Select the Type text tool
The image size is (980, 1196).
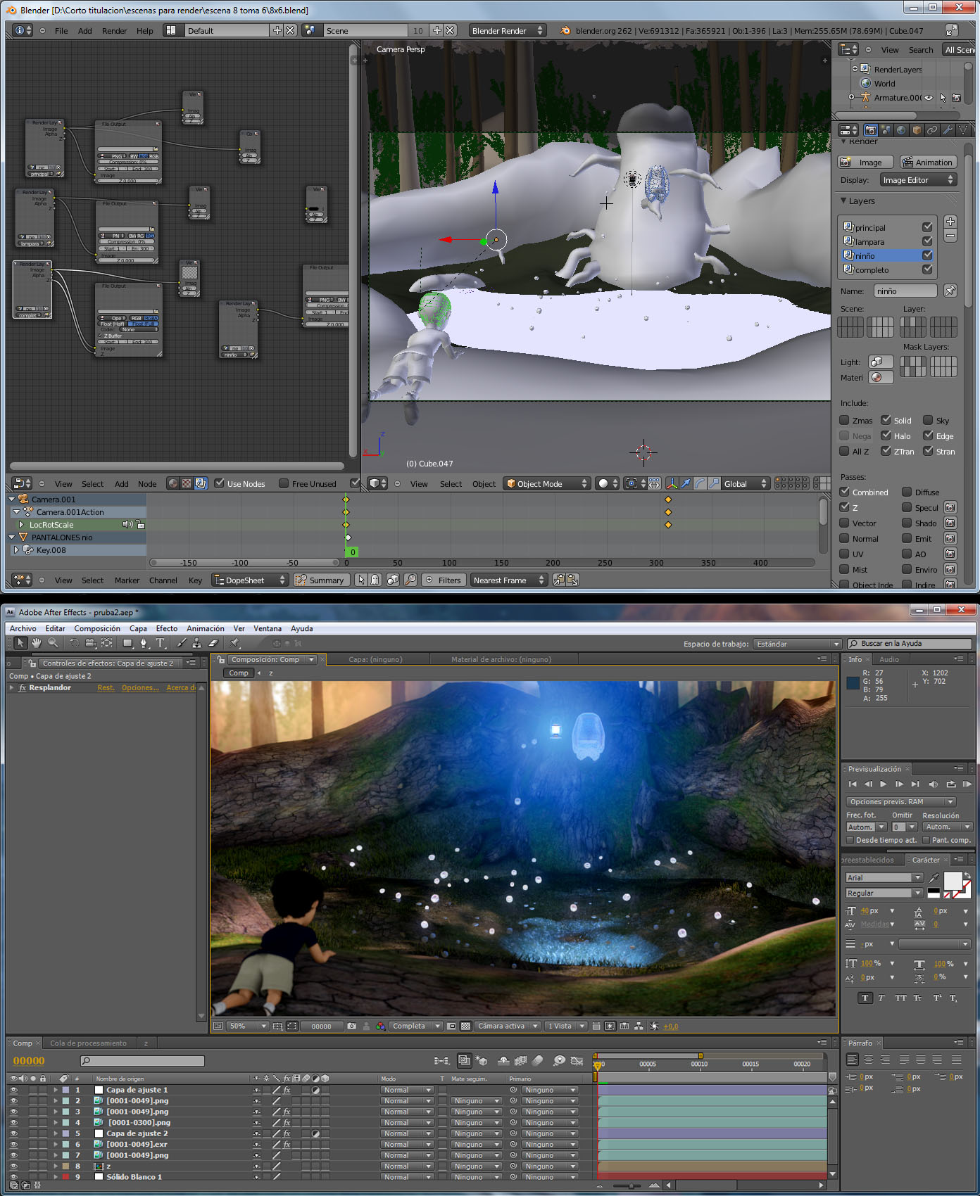click(x=161, y=643)
